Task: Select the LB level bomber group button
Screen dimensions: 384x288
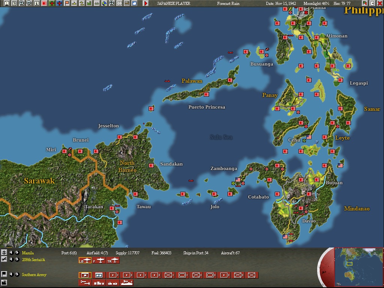Action: click(85, 261)
